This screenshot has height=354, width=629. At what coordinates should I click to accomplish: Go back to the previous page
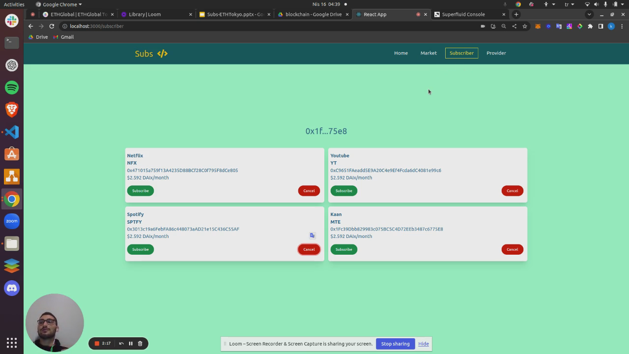(30, 26)
